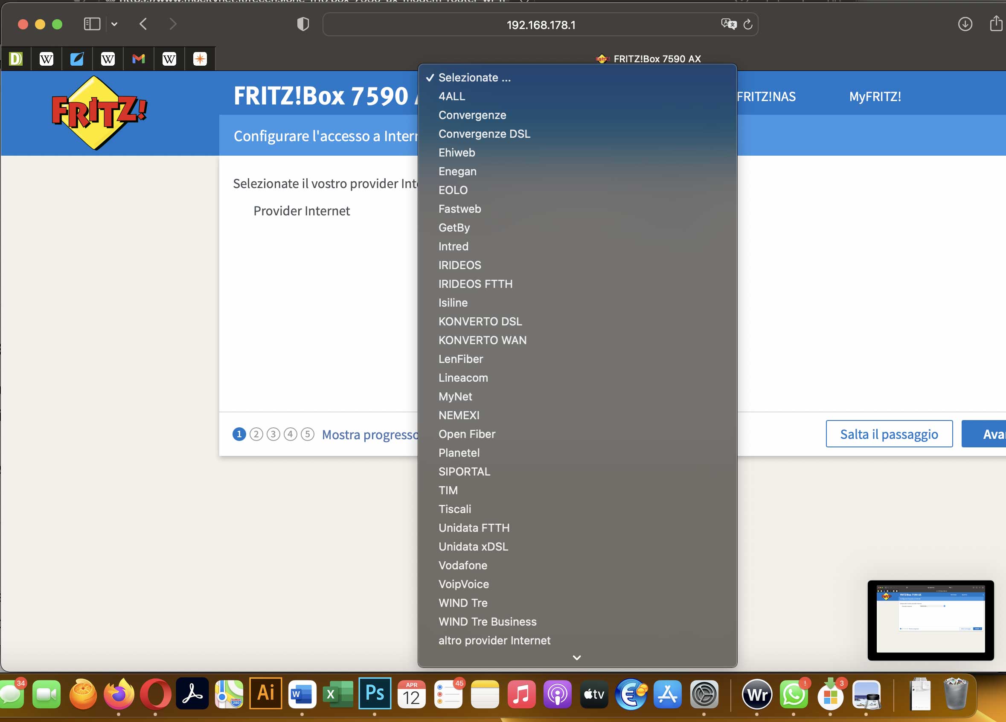Image resolution: width=1006 pixels, height=722 pixels.
Task: Launch Photoshop from the Dock
Action: point(375,693)
